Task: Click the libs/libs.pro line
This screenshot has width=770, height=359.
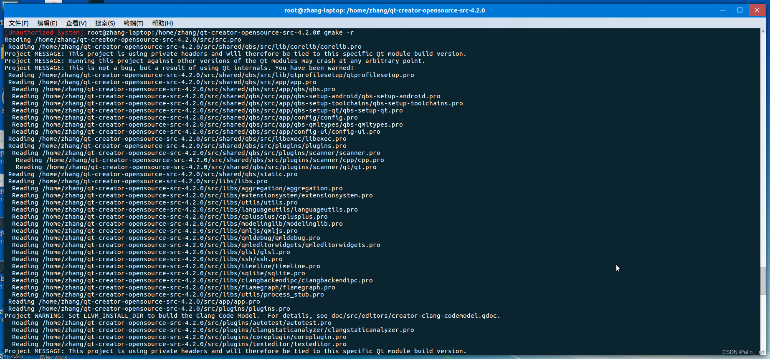Action: coord(138,181)
